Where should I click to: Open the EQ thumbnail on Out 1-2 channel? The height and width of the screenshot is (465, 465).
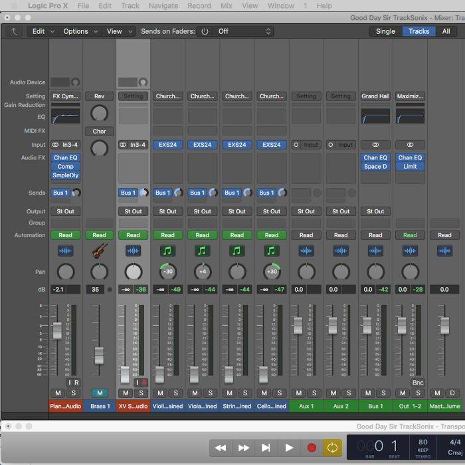(410, 116)
